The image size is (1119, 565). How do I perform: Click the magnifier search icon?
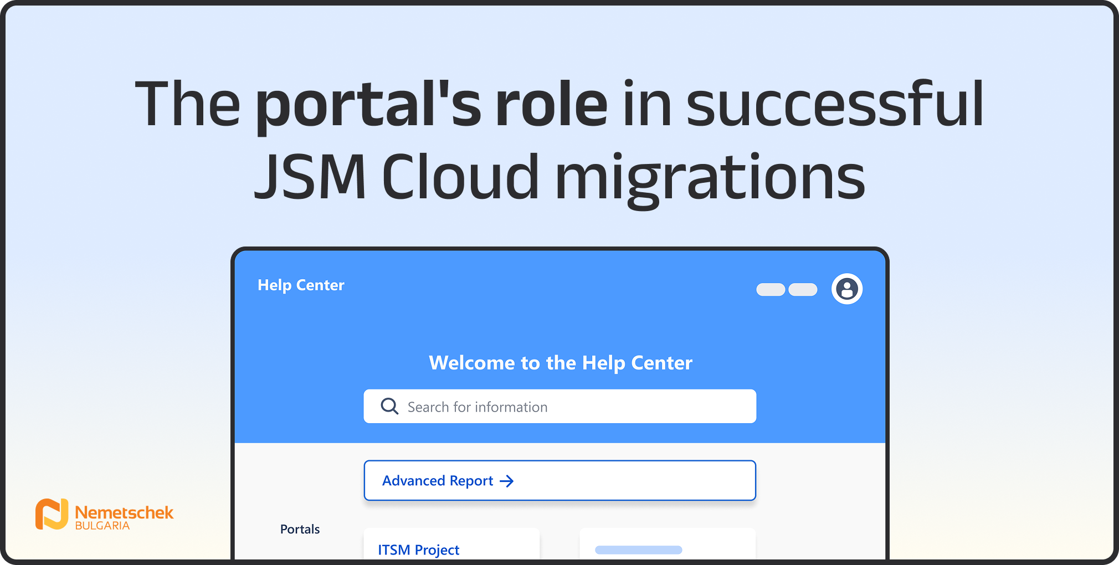389,406
